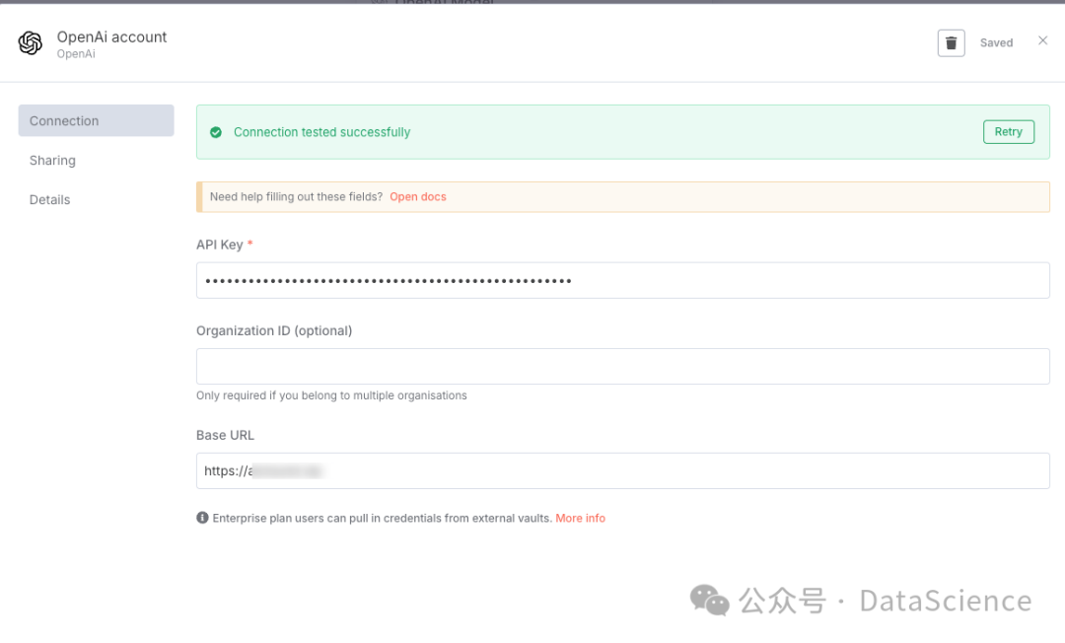The width and height of the screenshot is (1065, 643).
Task: Click the OpenAI logo icon
Action: point(30,42)
